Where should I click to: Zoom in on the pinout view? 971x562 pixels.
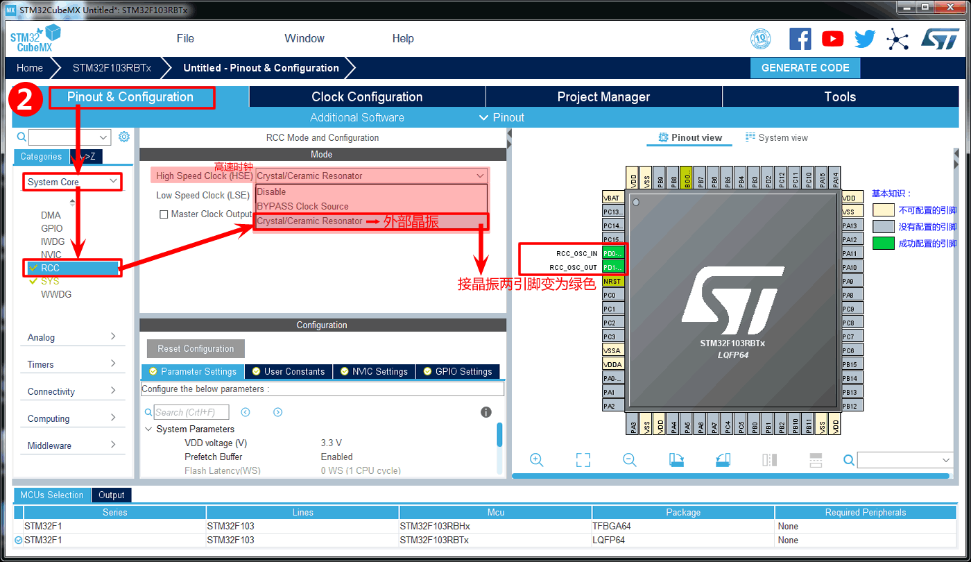coord(536,460)
